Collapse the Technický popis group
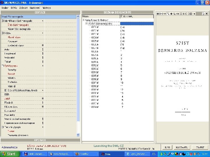The image size is (210, 157). 3,127
